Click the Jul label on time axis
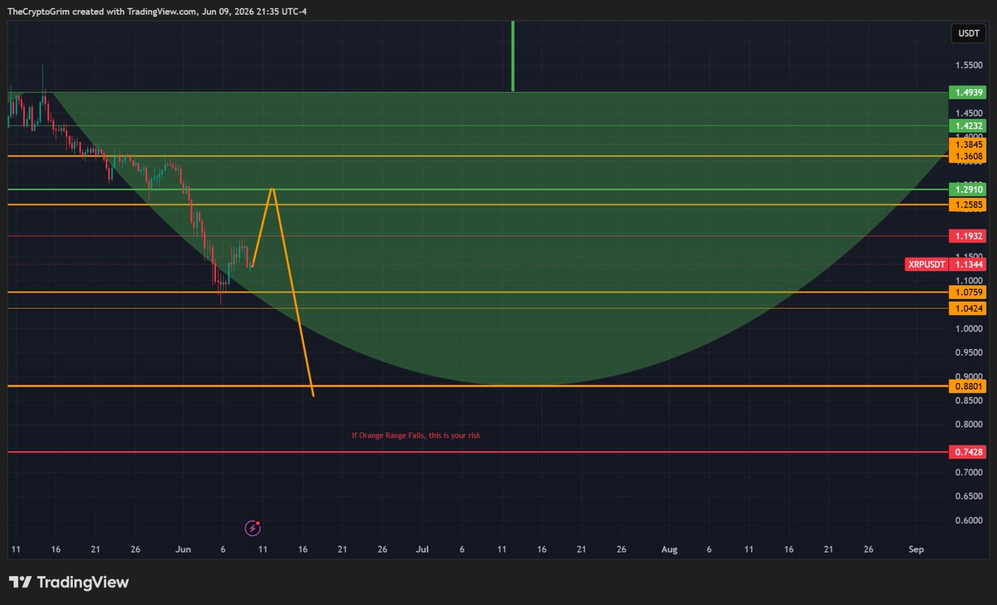The width and height of the screenshot is (997, 605). pos(423,550)
